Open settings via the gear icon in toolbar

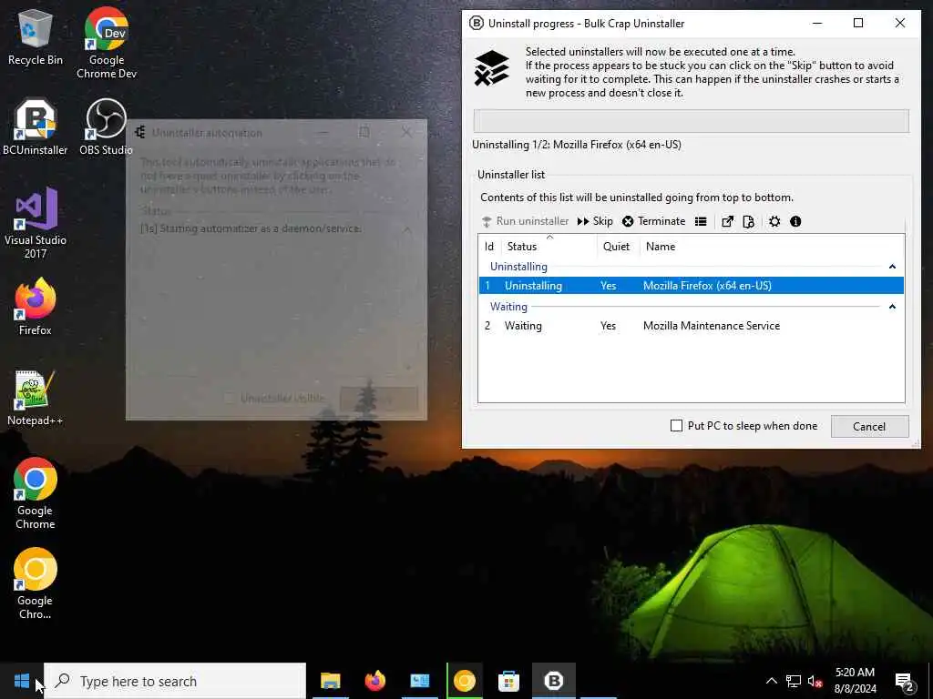[774, 221]
